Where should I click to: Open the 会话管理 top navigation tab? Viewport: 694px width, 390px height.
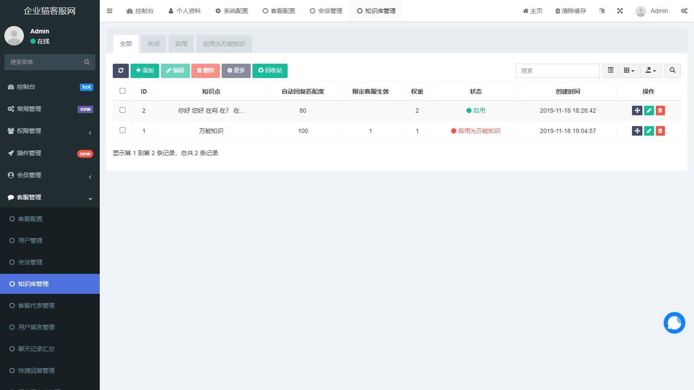(x=326, y=11)
